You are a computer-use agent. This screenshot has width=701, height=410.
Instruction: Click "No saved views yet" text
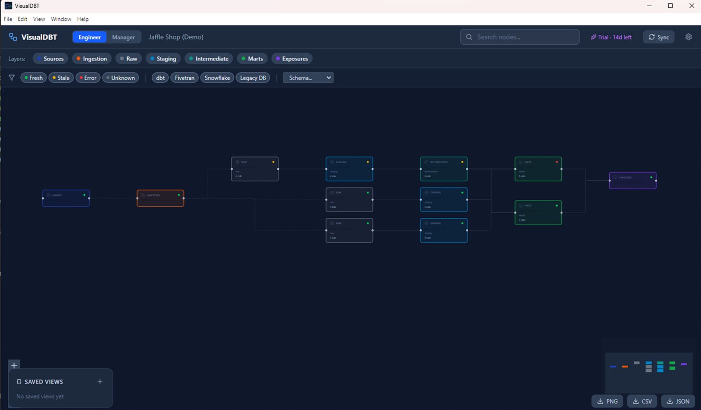pos(40,396)
